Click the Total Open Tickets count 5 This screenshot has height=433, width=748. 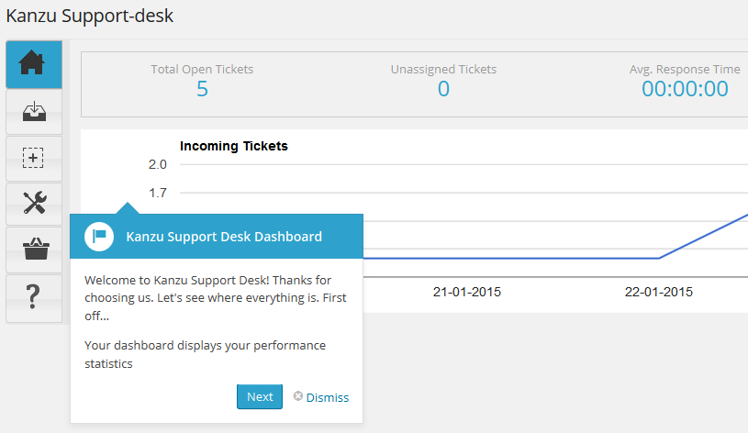(x=202, y=89)
